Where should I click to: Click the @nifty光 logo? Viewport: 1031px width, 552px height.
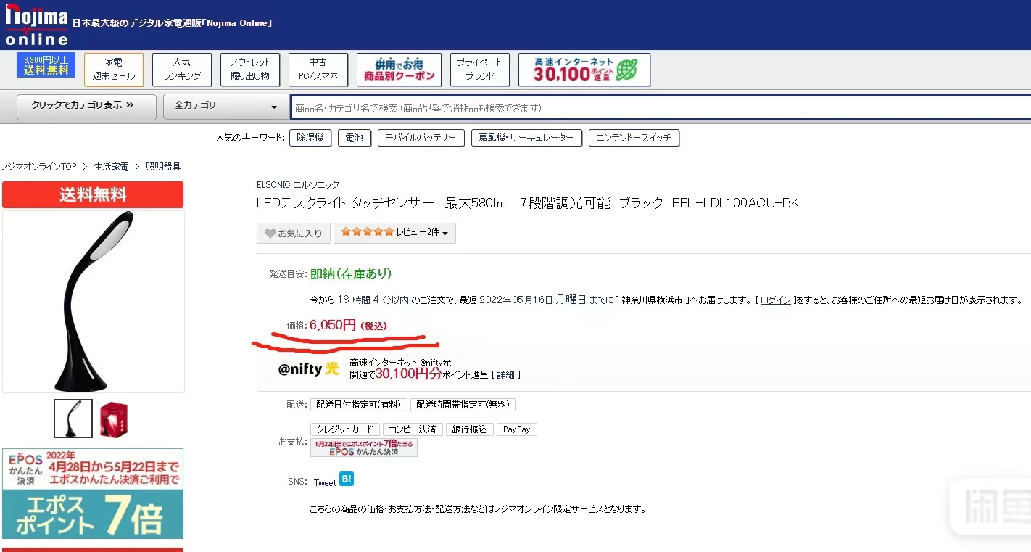pos(309,368)
